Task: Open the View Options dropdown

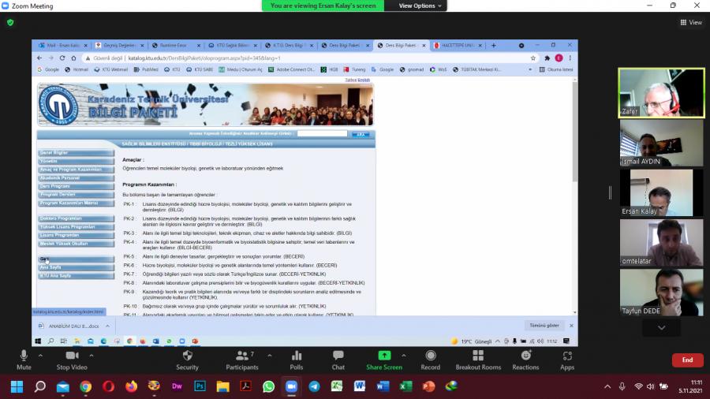Action: 420,6
